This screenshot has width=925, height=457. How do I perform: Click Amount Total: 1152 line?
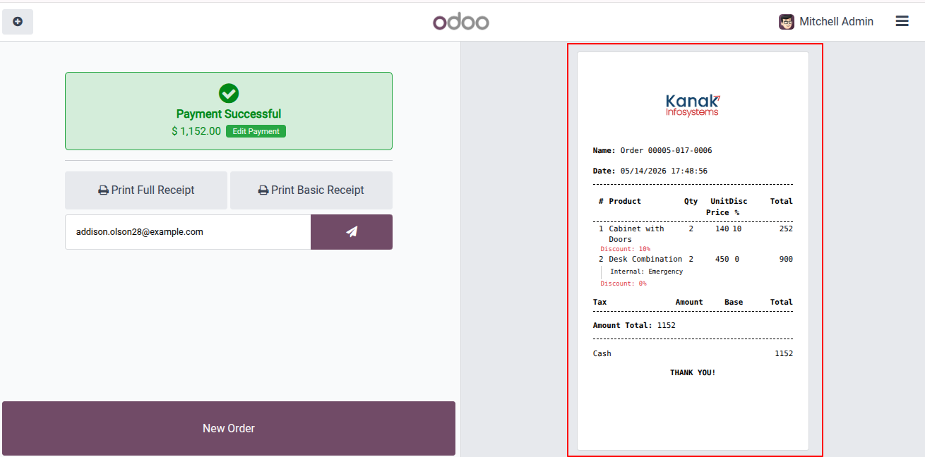[634, 325]
